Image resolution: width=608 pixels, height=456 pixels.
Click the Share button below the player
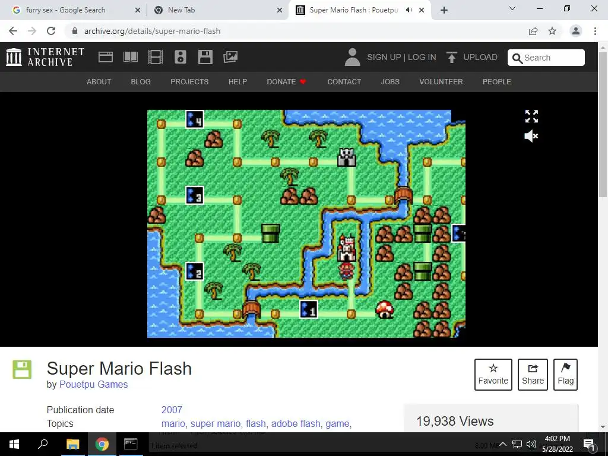pos(533,375)
